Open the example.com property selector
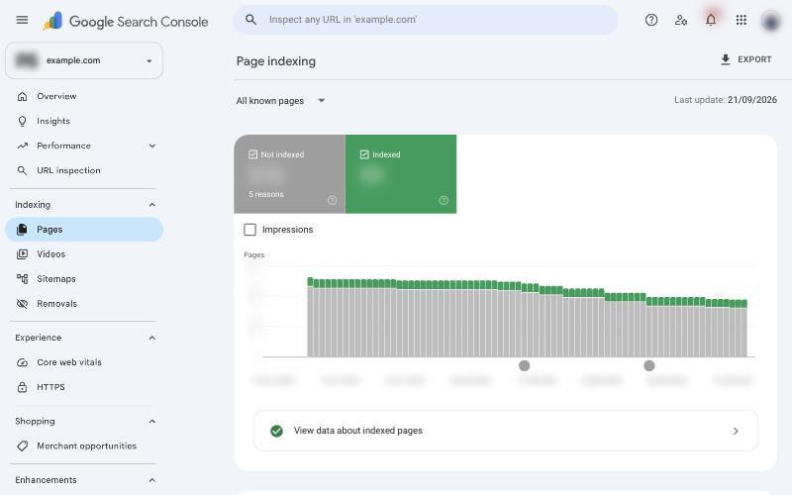Viewport: 792px width, 495px height. [x=84, y=60]
